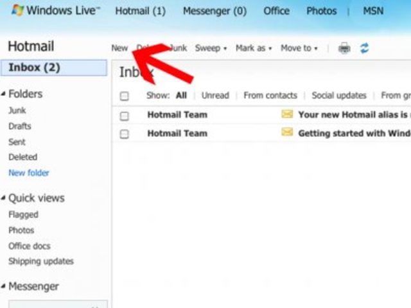Compose a message with New

tap(119, 48)
